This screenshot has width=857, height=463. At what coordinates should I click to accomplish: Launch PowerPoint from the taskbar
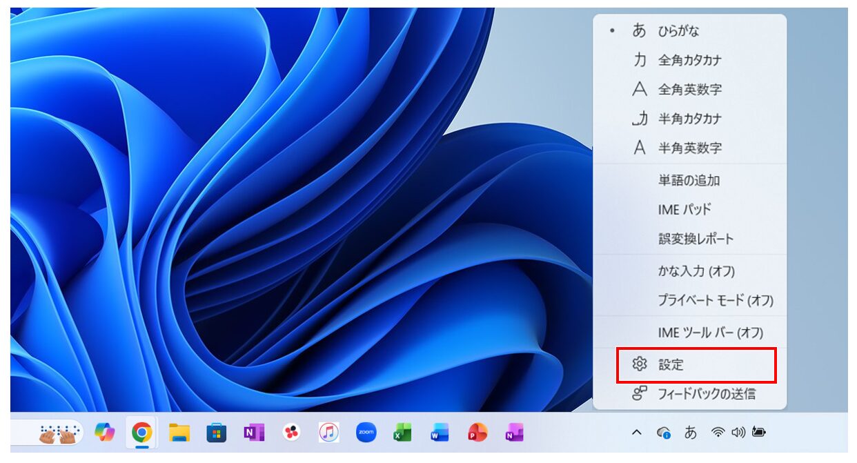click(477, 433)
